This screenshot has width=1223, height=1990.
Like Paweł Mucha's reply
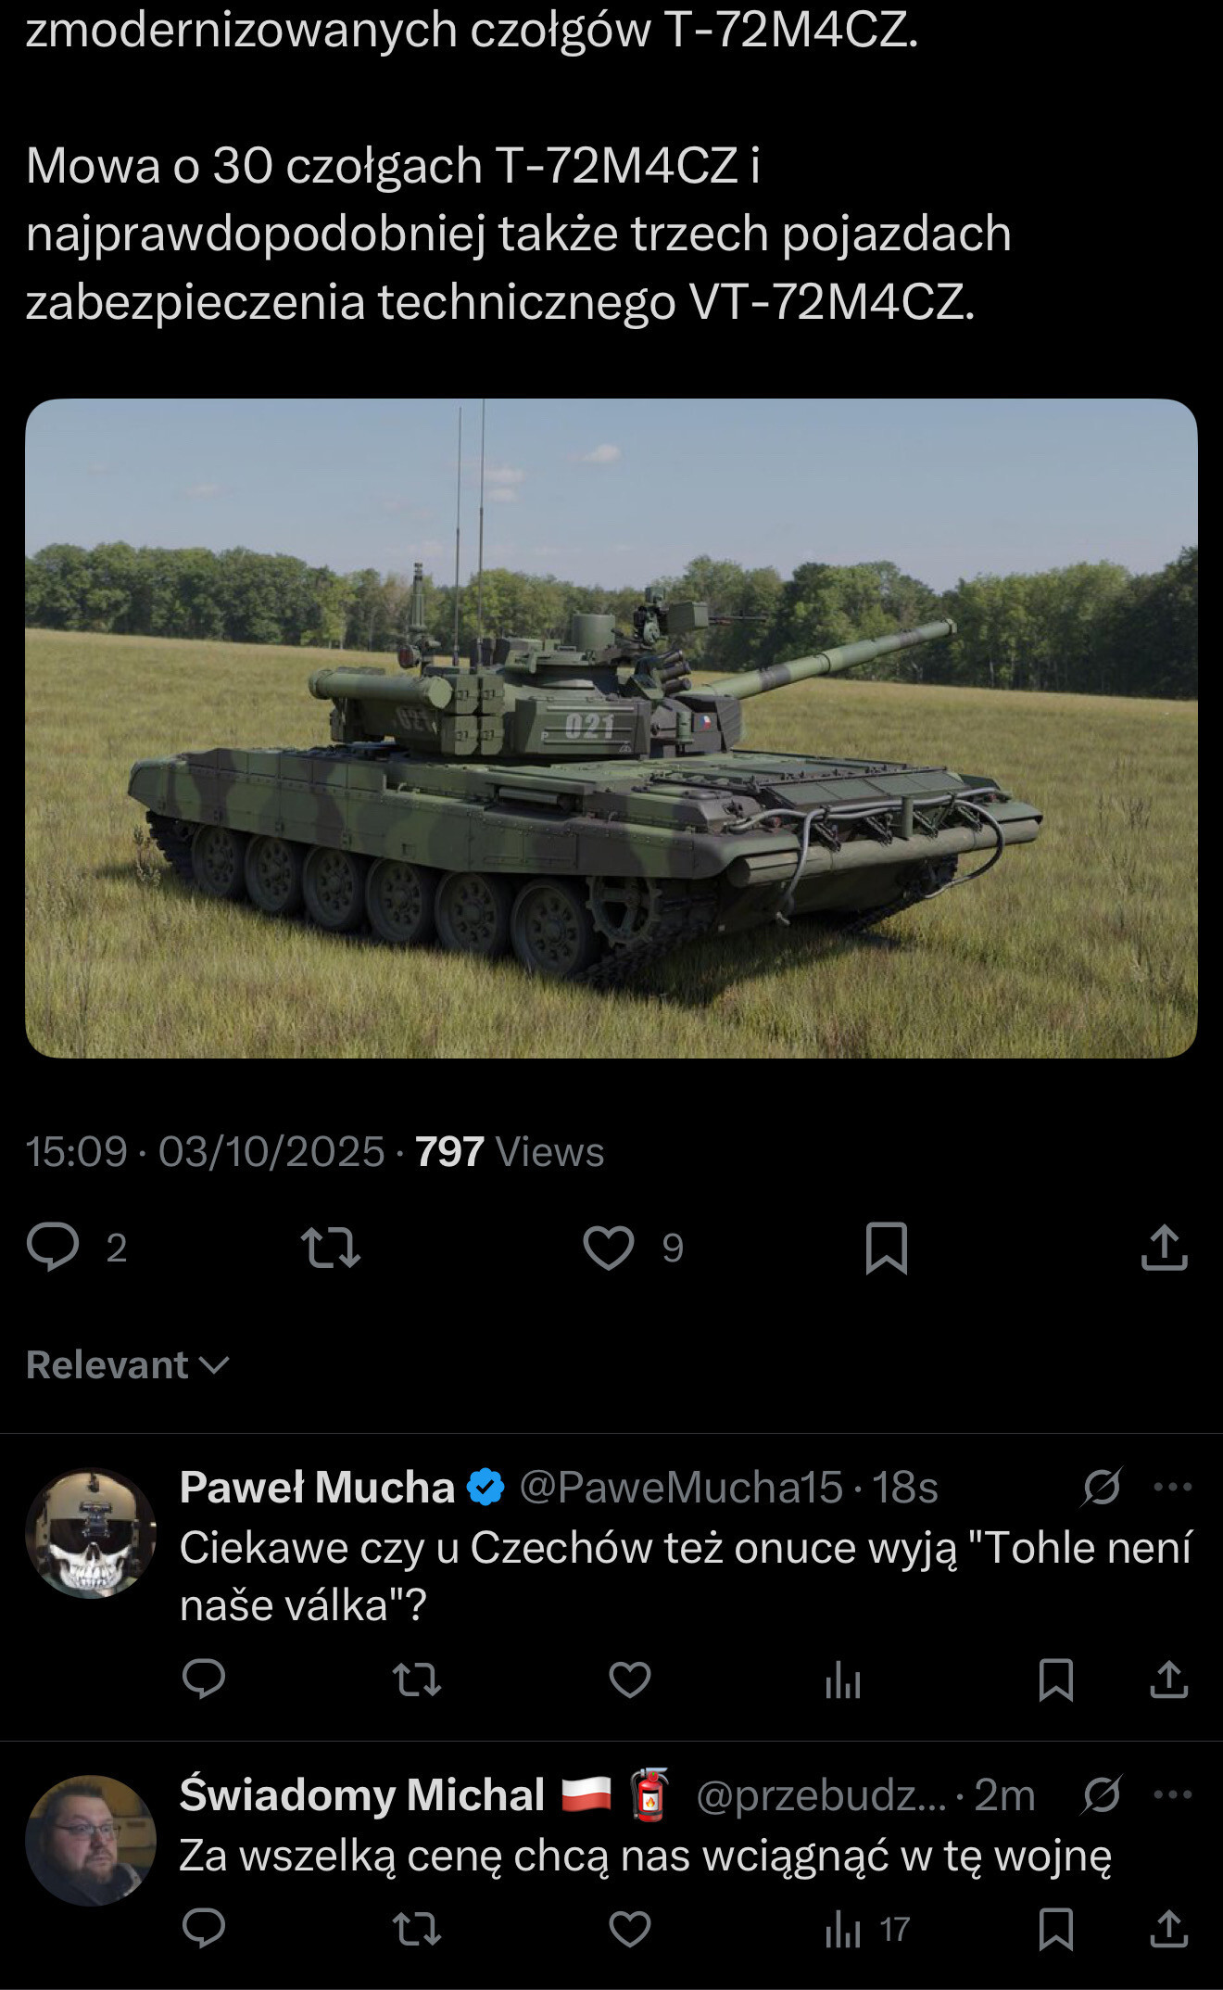(630, 1679)
